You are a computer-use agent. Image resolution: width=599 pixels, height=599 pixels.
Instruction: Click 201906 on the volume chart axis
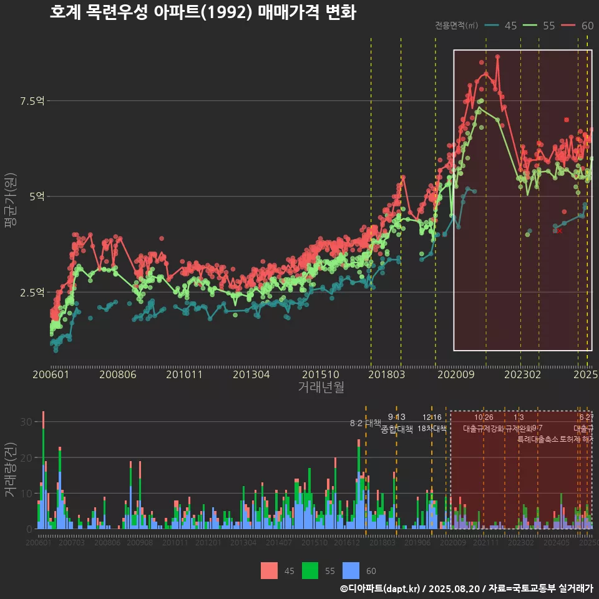click(x=417, y=542)
